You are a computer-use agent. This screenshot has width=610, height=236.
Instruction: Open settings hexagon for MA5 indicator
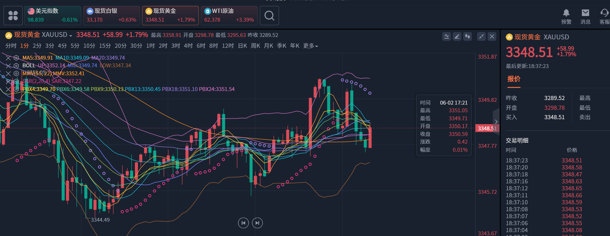pyautogui.click(x=16, y=58)
